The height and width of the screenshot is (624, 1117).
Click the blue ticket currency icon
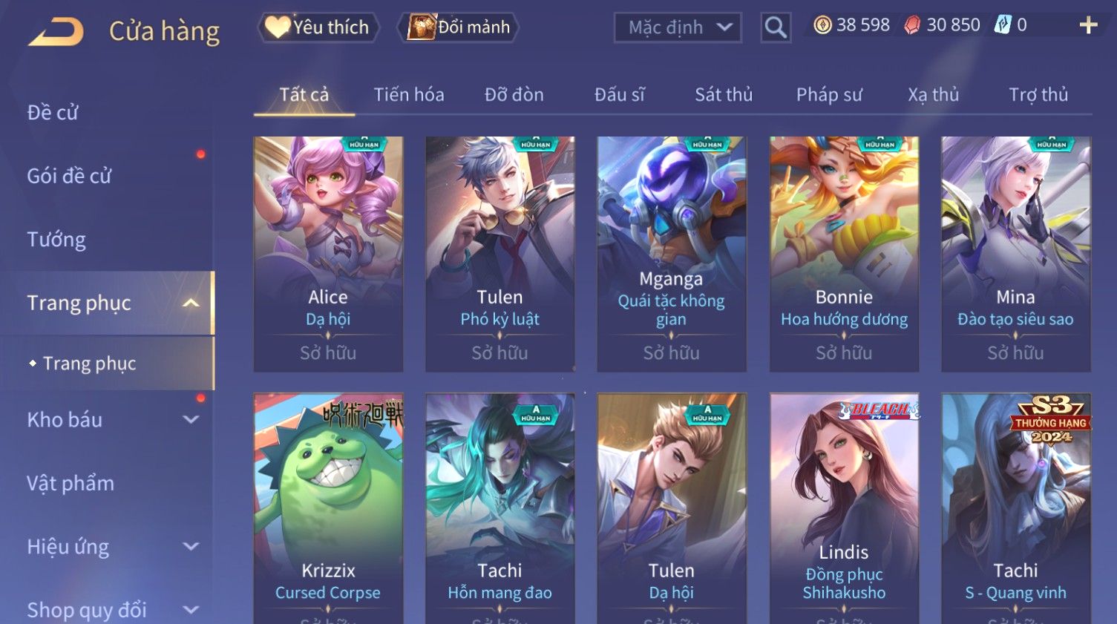1003,25
